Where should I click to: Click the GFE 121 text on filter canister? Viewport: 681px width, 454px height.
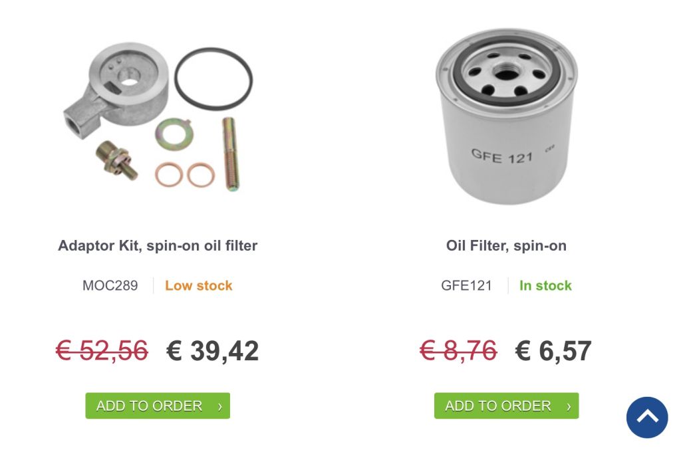501,156
